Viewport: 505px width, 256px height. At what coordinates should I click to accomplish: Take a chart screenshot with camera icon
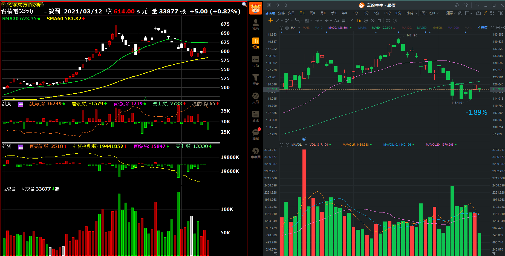(x=478, y=13)
